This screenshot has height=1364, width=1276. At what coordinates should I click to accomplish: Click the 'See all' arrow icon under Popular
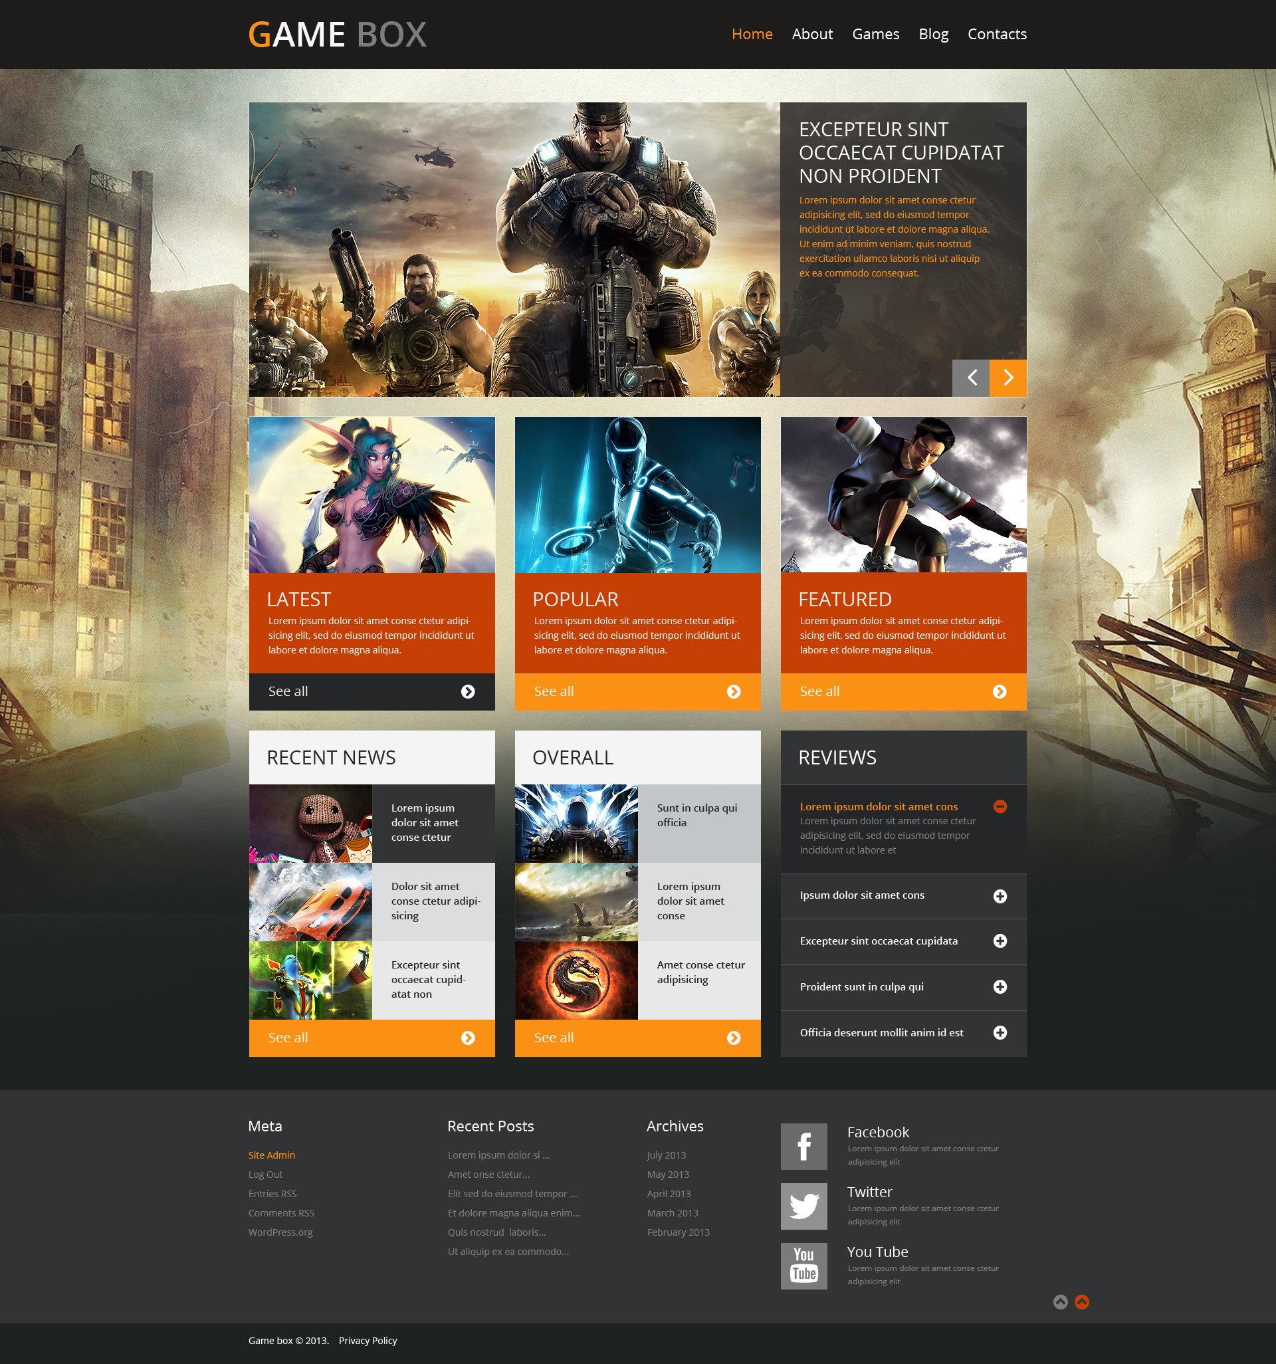click(x=735, y=691)
